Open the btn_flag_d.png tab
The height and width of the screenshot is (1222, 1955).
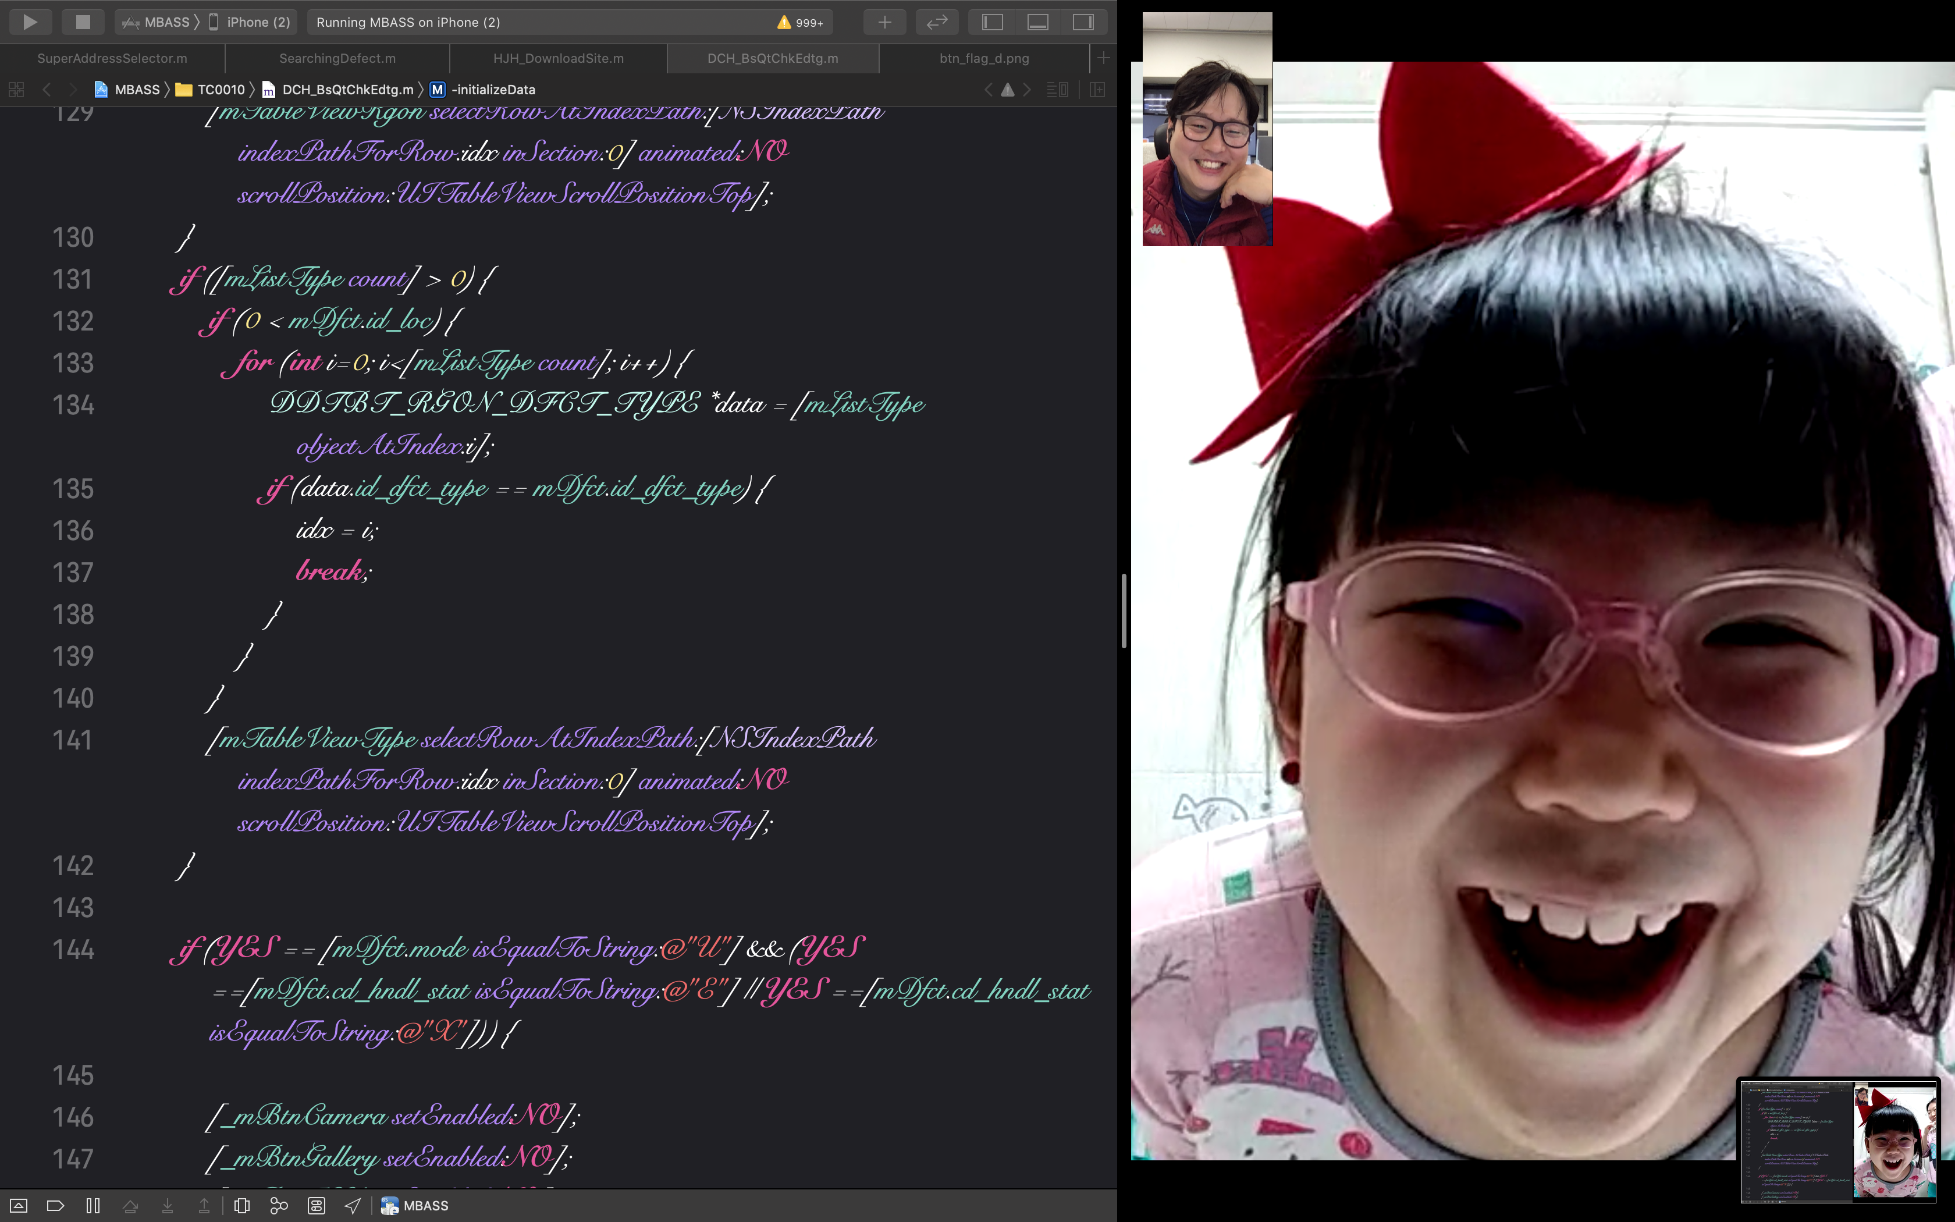(x=983, y=58)
